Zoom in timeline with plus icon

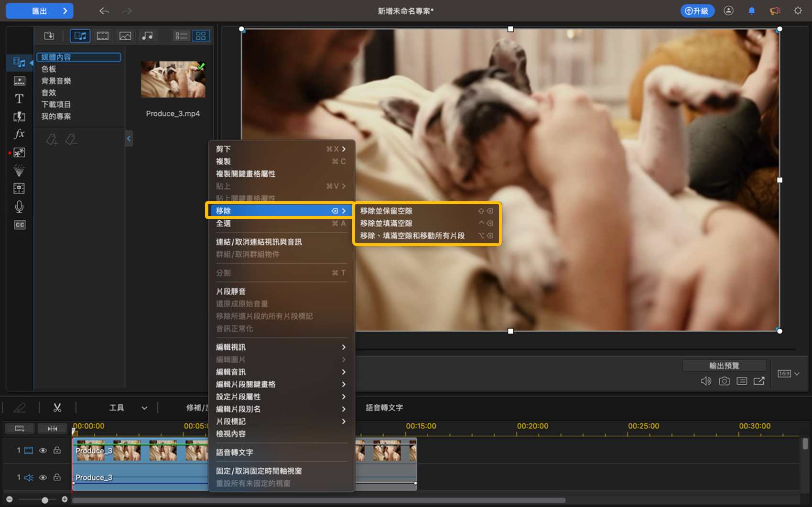(x=65, y=499)
